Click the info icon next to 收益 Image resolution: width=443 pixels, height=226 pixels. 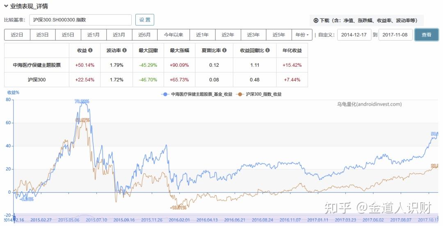tap(90, 50)
